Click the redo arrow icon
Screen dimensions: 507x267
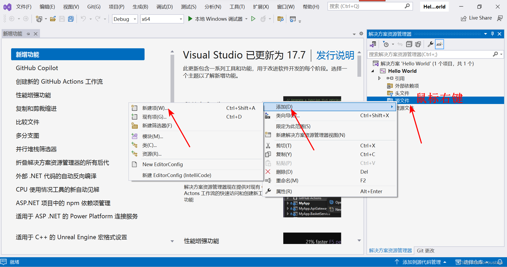(x=98, y=19)
